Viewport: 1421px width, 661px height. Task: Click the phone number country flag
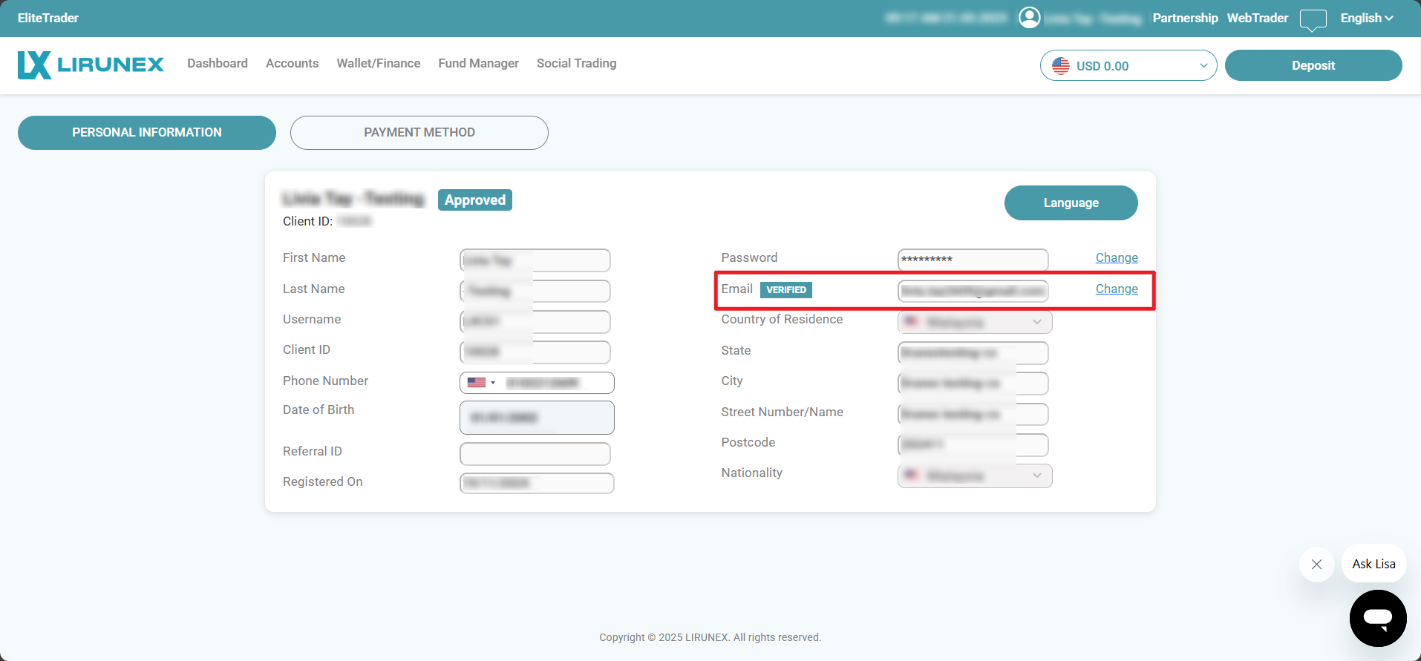[477, 383]
